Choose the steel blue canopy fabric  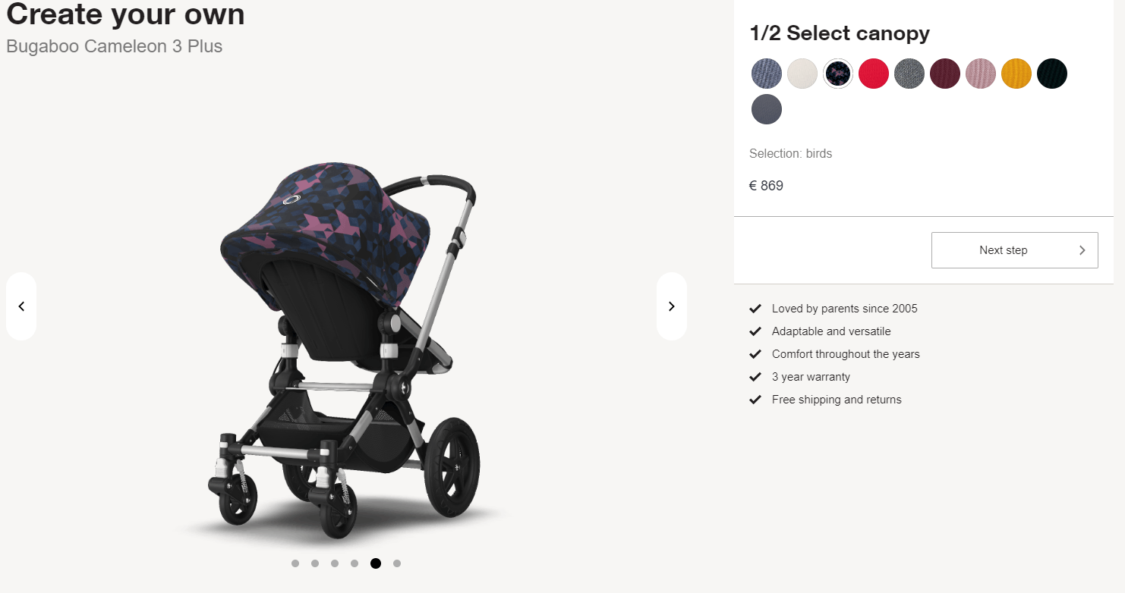pyautogui.click(x=766, y=74)
